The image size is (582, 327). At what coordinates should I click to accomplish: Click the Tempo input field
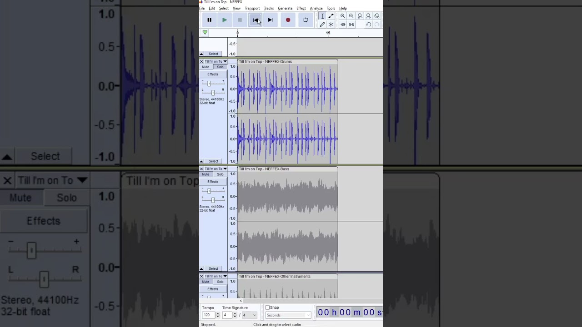(x=209, y=315)
